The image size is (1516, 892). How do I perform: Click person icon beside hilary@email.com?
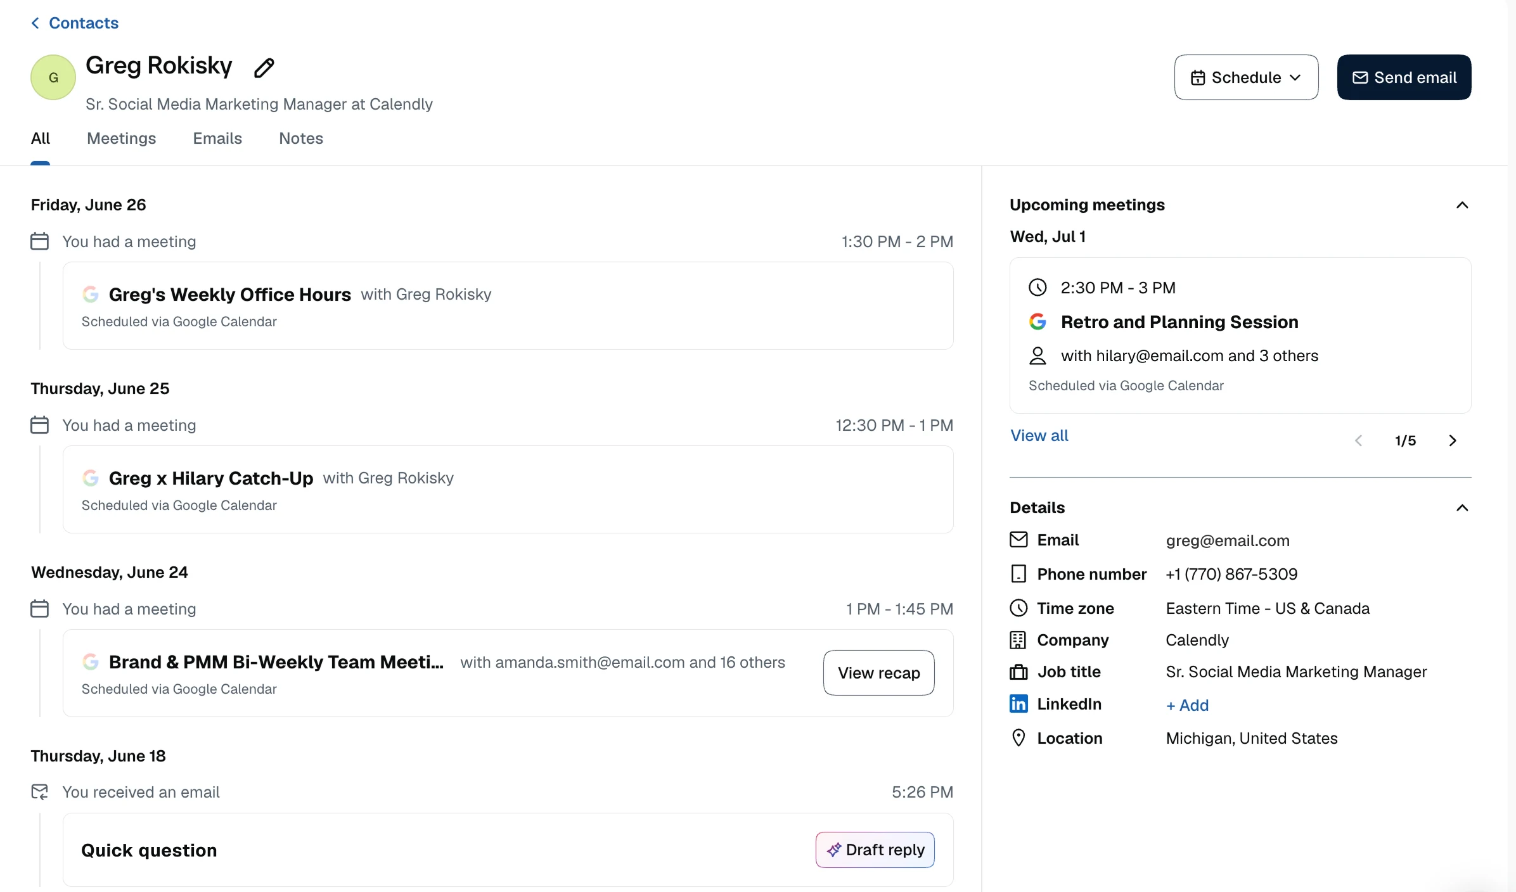pos(1037,356)
